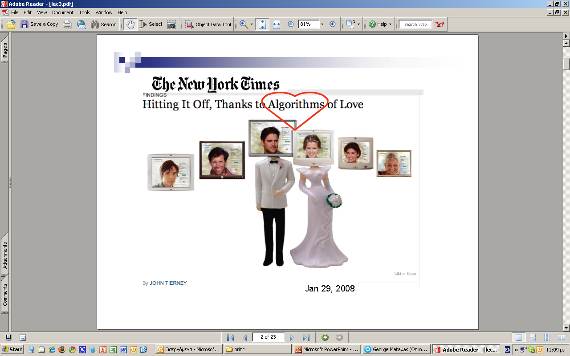Click the Open file folder icon

click(11, 24)
